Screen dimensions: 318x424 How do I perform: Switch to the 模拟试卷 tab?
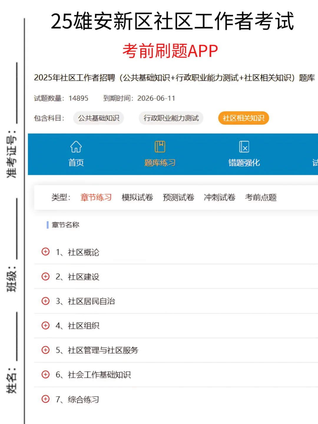tap(137, 198)
